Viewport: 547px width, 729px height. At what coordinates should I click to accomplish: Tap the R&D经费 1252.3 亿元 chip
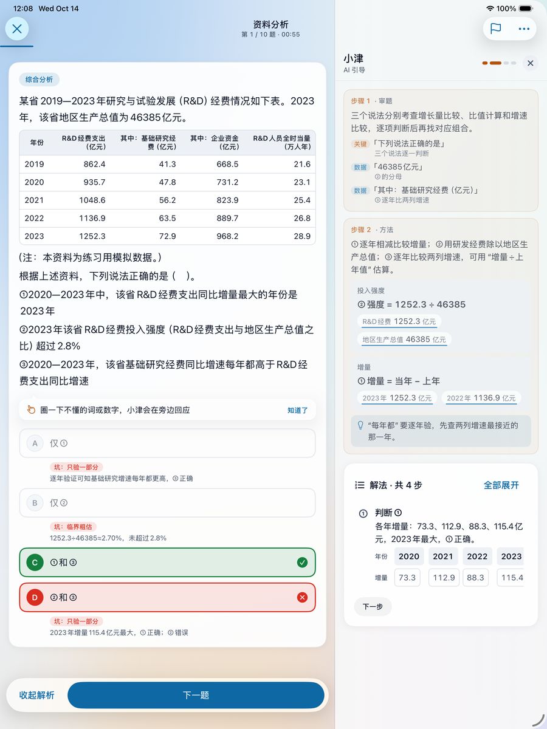[x=399, y=322]
